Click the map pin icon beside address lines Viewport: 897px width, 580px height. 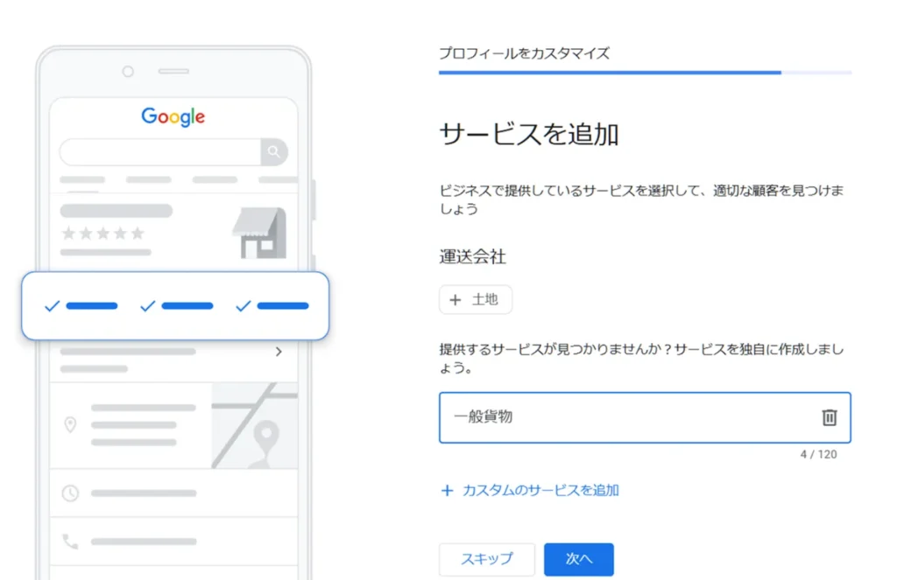click(70, 424)
